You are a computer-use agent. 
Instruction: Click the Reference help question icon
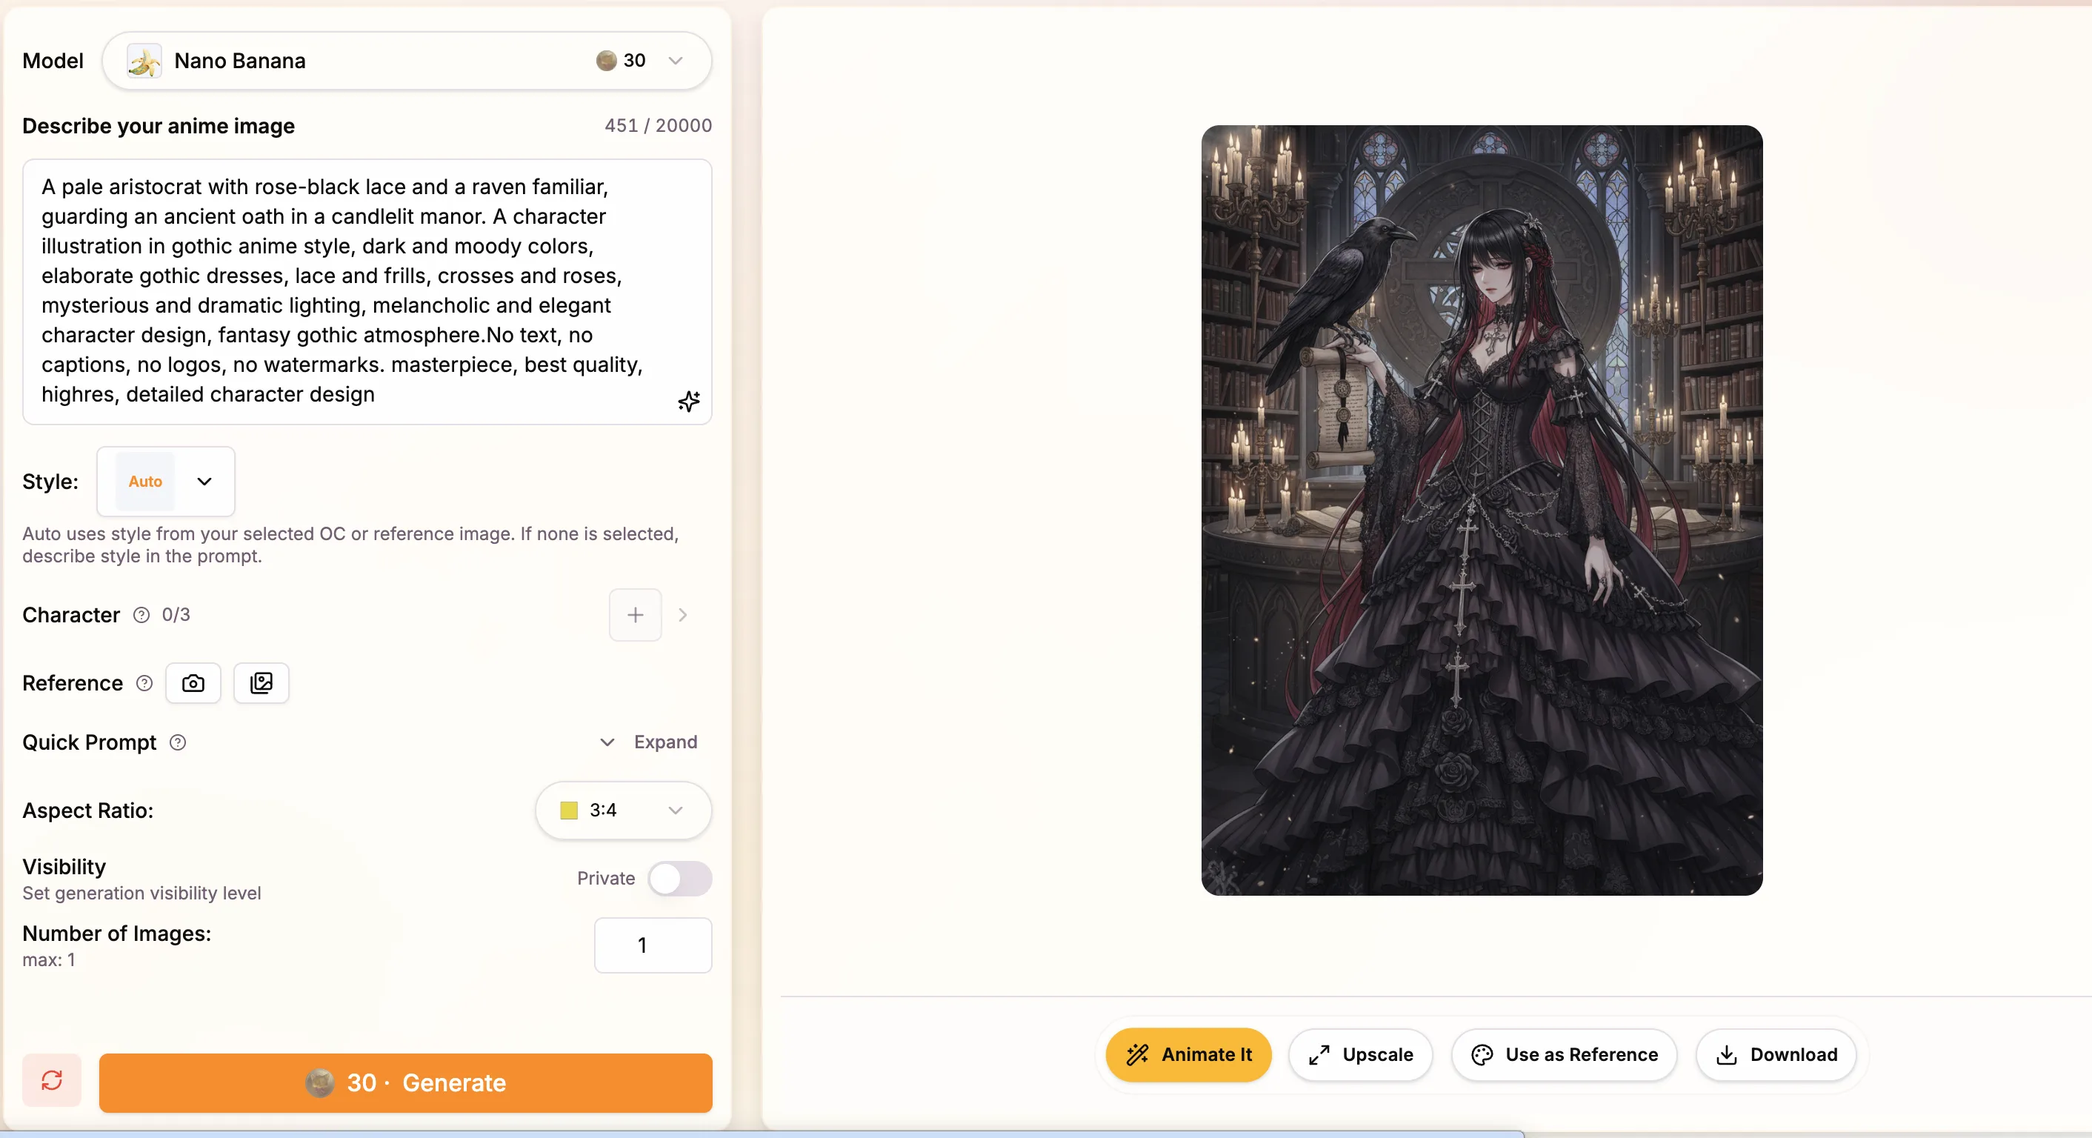(144, 683)
